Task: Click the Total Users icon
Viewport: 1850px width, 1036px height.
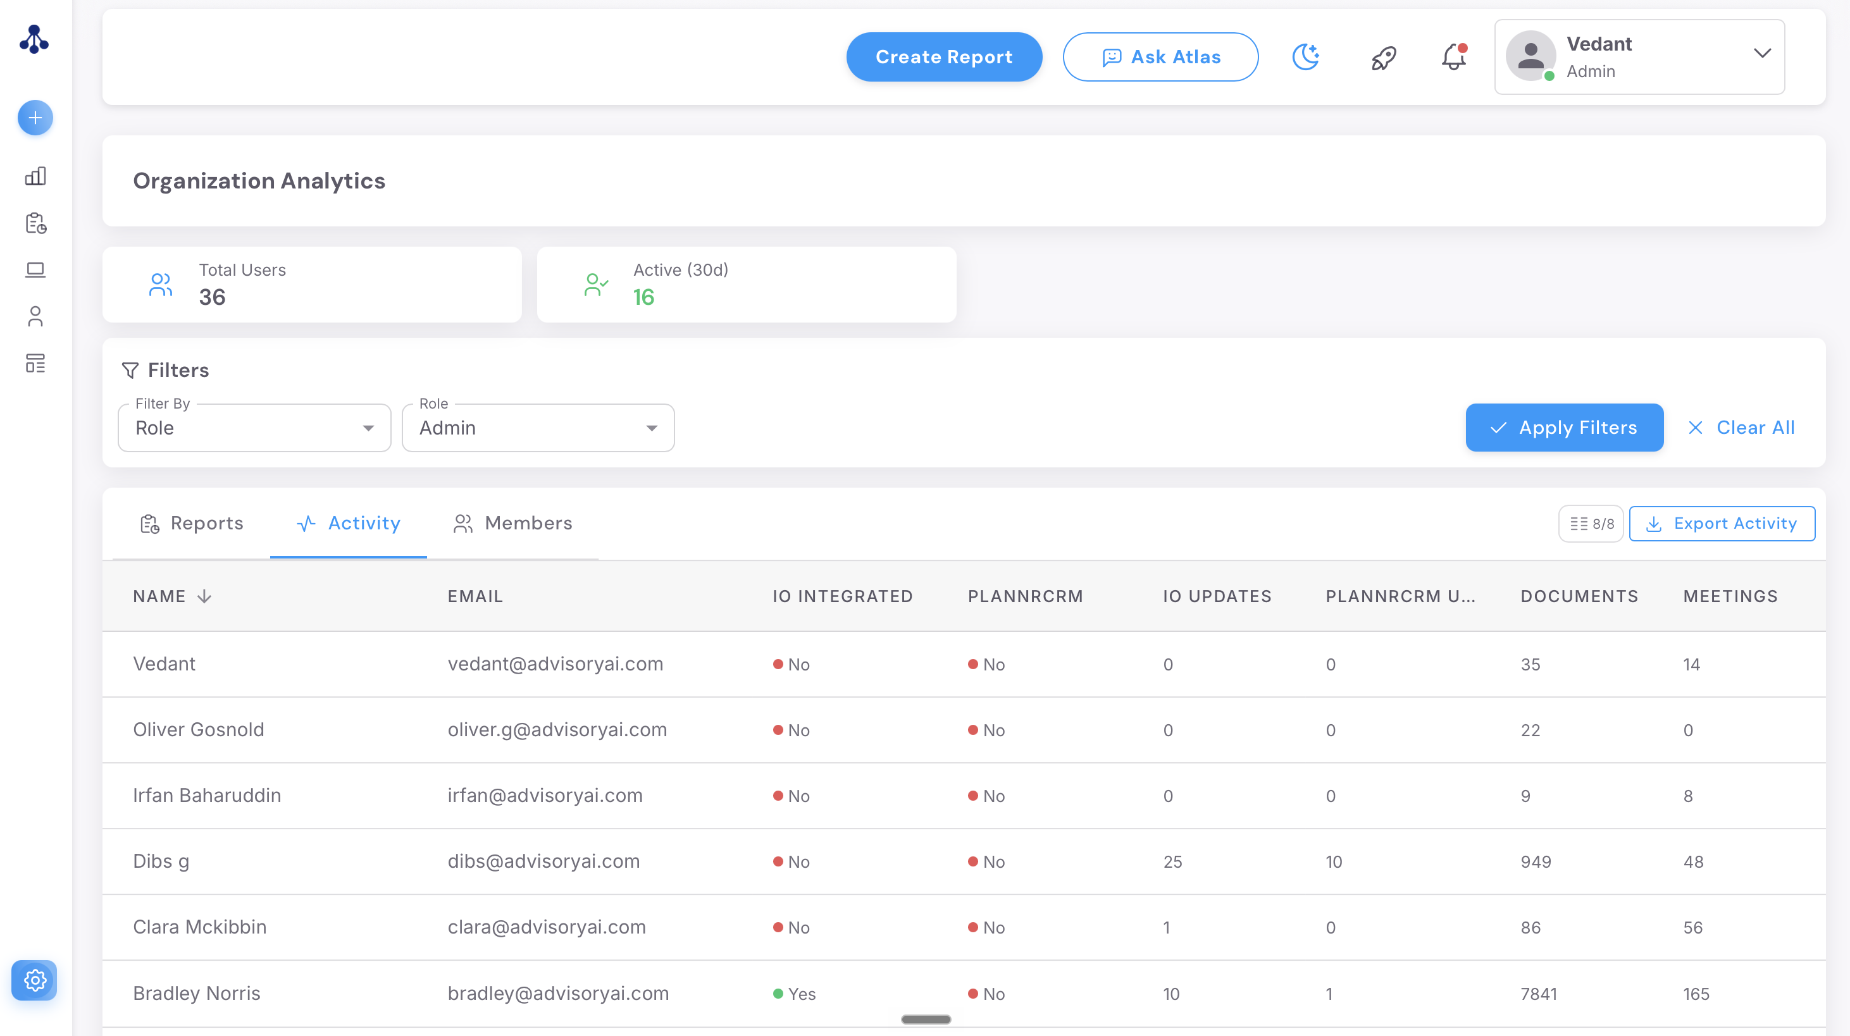Action: tap(160, 285)
